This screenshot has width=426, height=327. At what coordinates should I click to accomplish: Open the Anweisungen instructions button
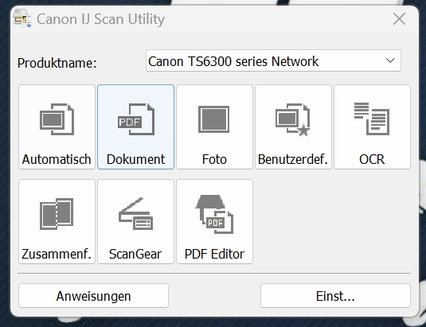[x=93, y=296]
